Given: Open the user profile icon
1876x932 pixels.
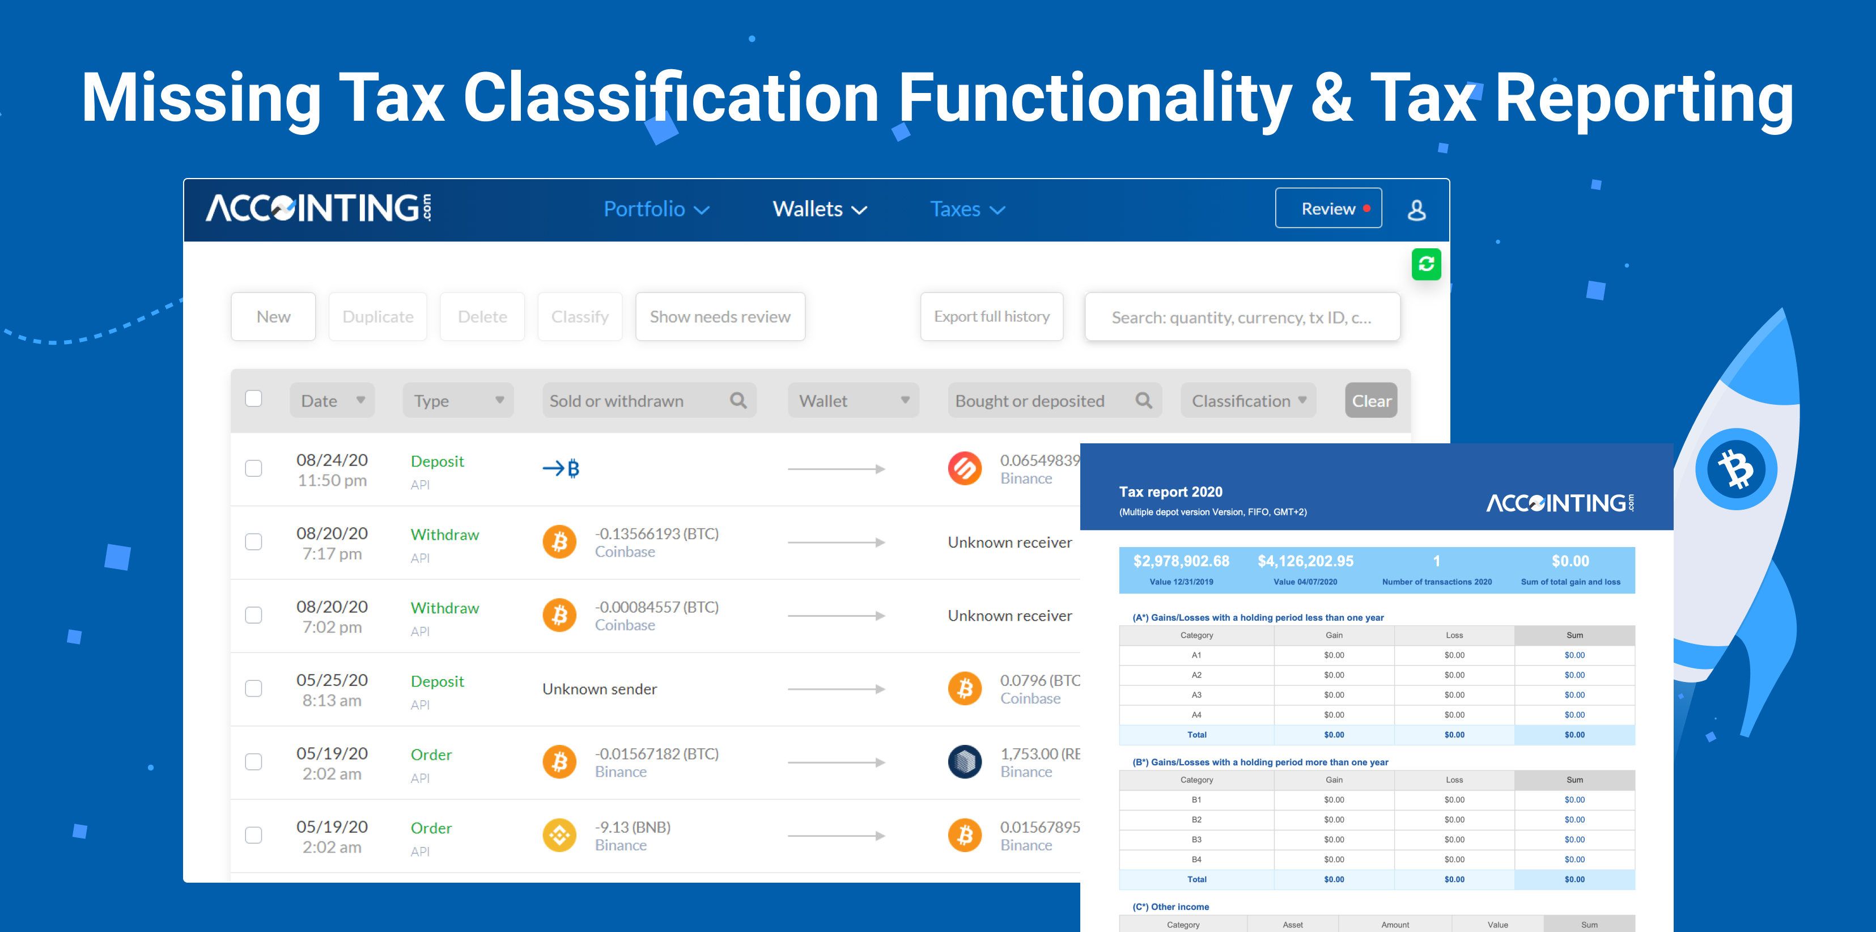Looking at the screenshot, I should [x=1416, y=210].
